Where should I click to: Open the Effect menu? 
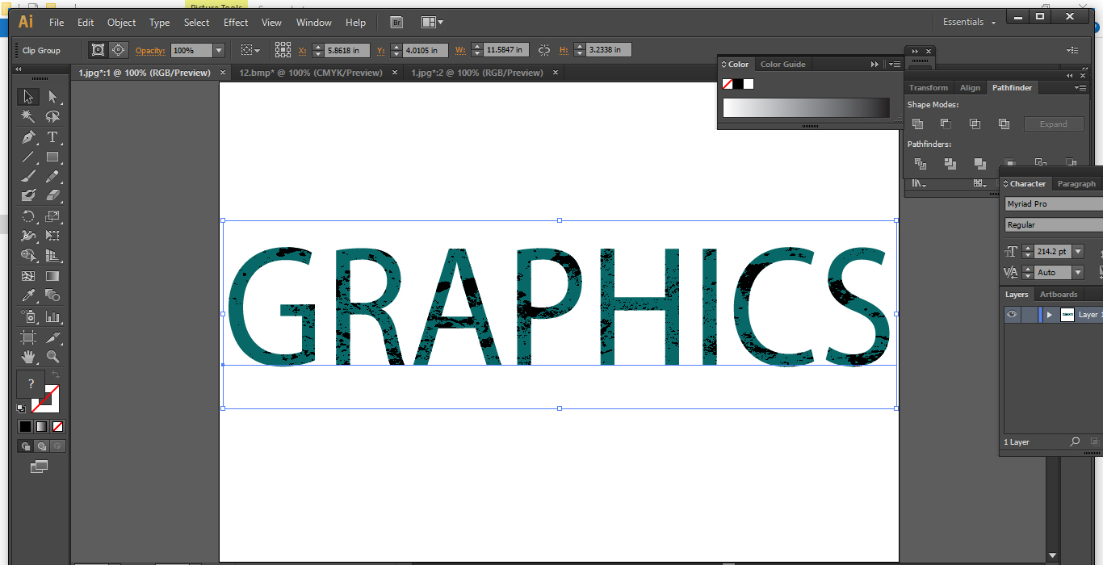point(235,22)
